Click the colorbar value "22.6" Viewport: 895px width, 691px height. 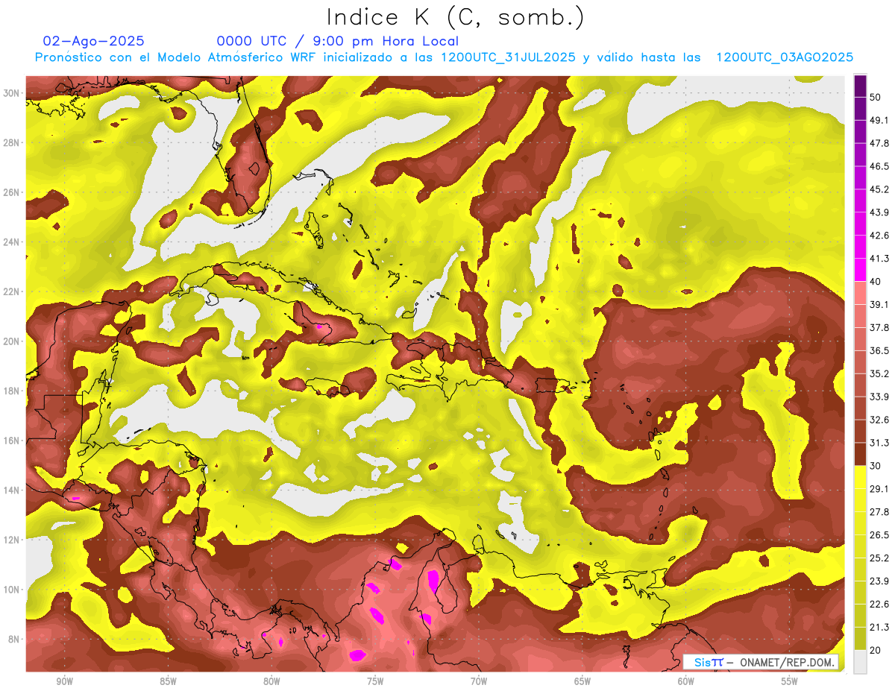coord(879,605)
